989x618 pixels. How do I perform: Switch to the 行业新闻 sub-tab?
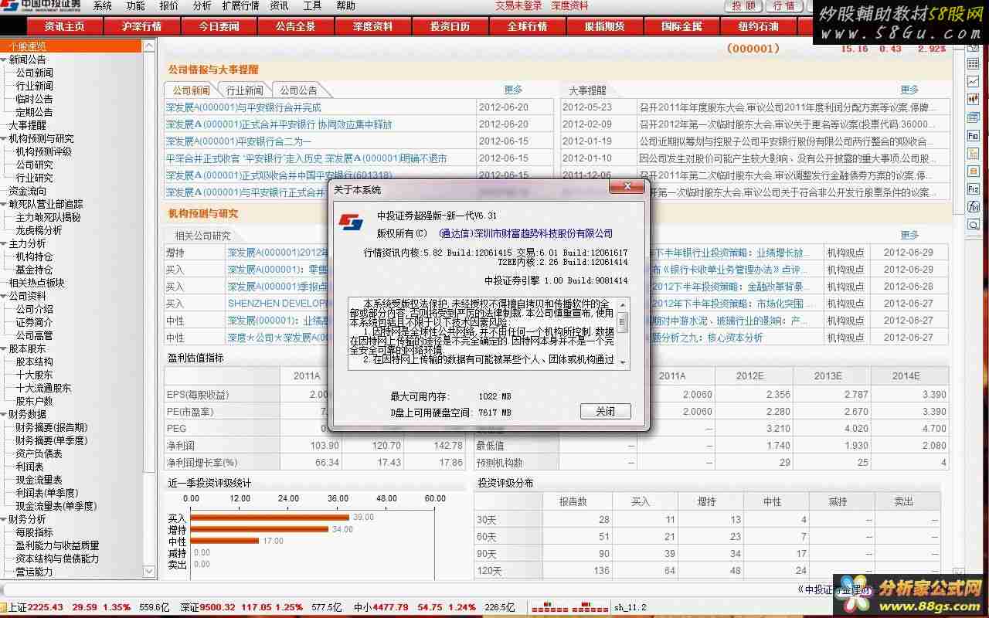click(x=244, y=90)
